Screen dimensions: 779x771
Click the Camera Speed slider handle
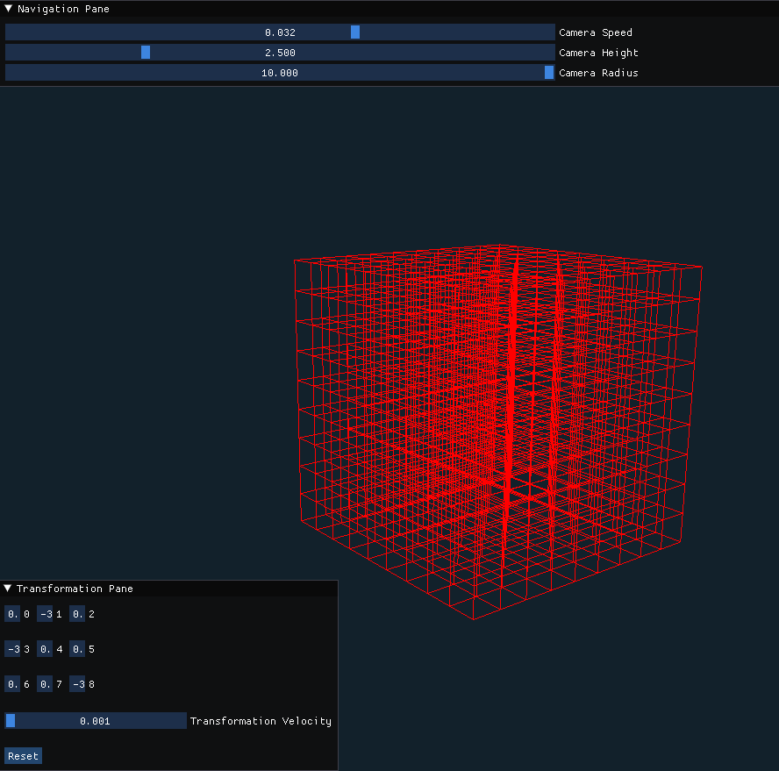click(355, 32)
